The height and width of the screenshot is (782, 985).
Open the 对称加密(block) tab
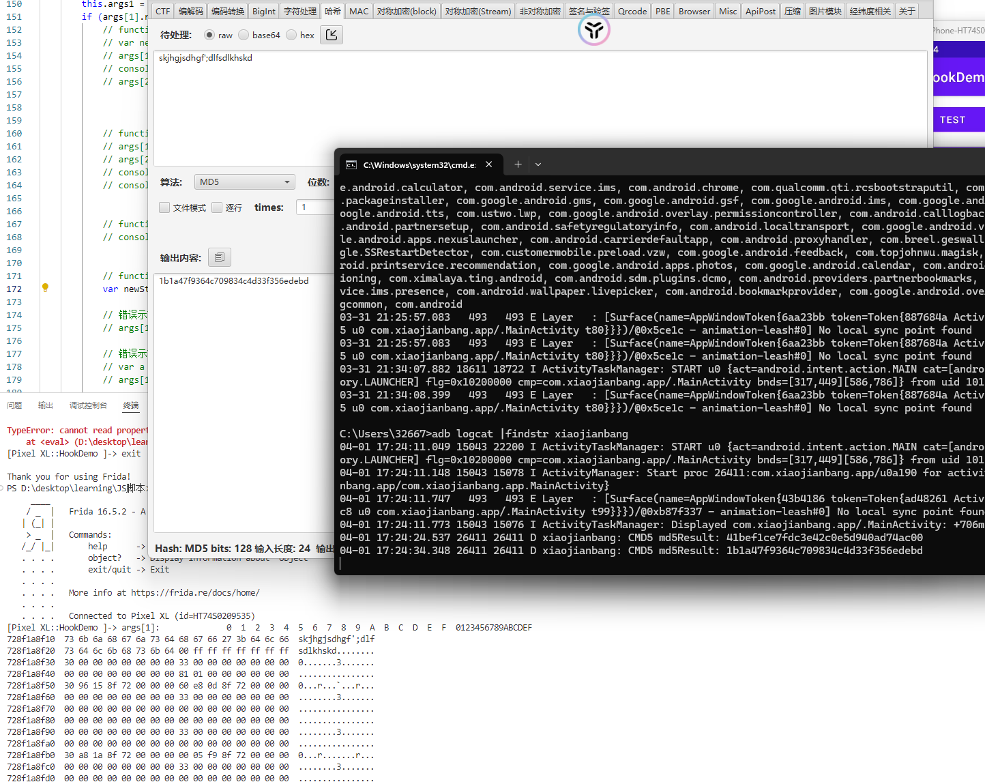[406, 11]
